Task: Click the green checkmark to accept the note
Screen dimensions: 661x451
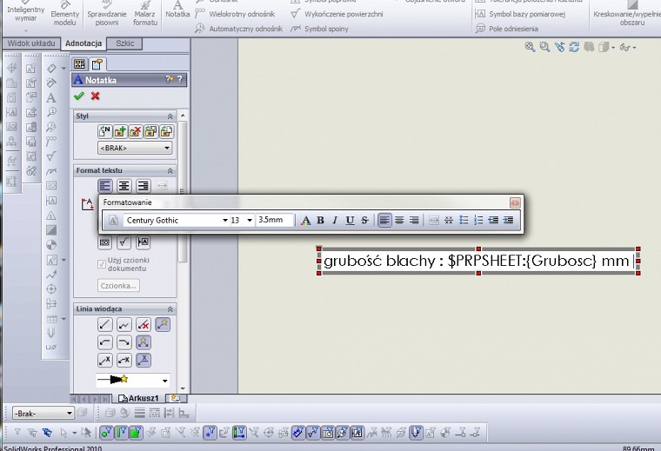Action: 79,96
